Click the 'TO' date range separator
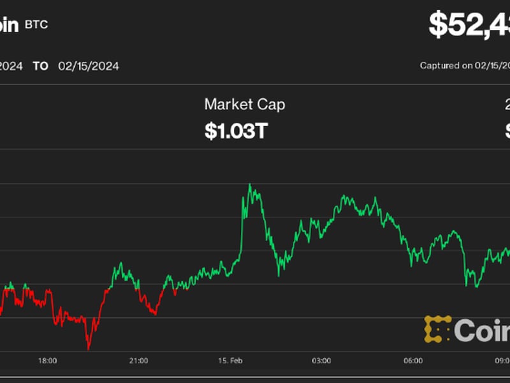 pos(40,66)
